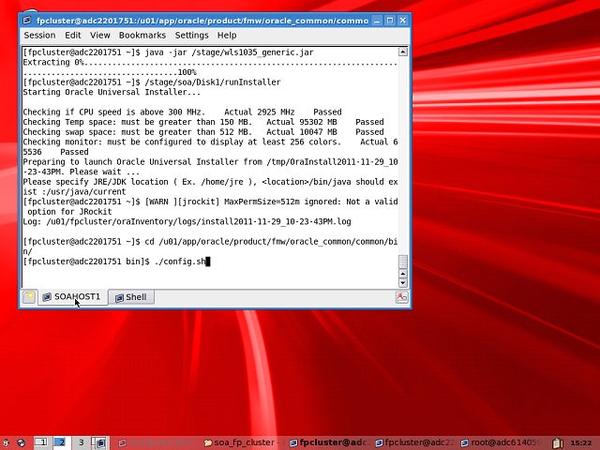
Task: Click the 'Checking Temp space' output line
Action: pos(203,122)
